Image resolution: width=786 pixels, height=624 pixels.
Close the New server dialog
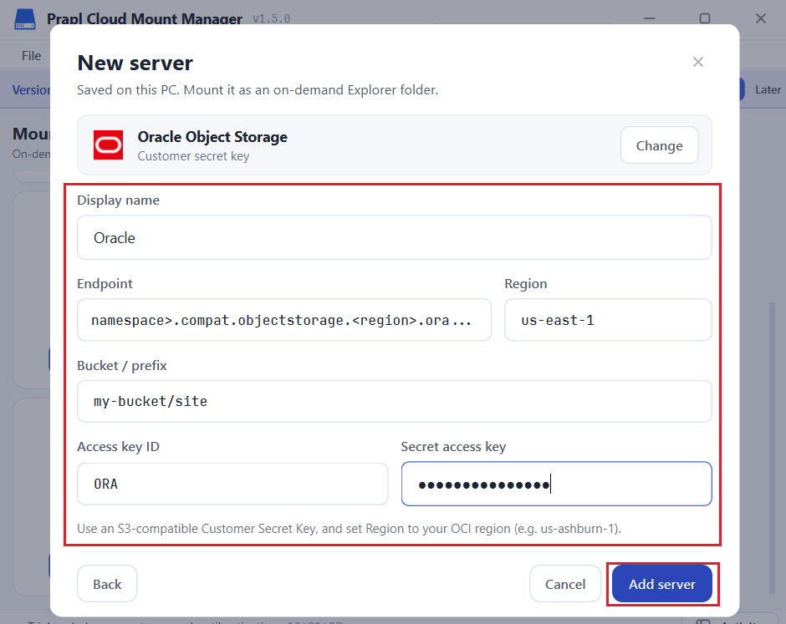point(697,62)
